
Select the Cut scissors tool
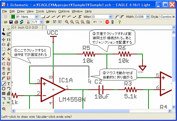pyautogui.click(x=3, y=54)
